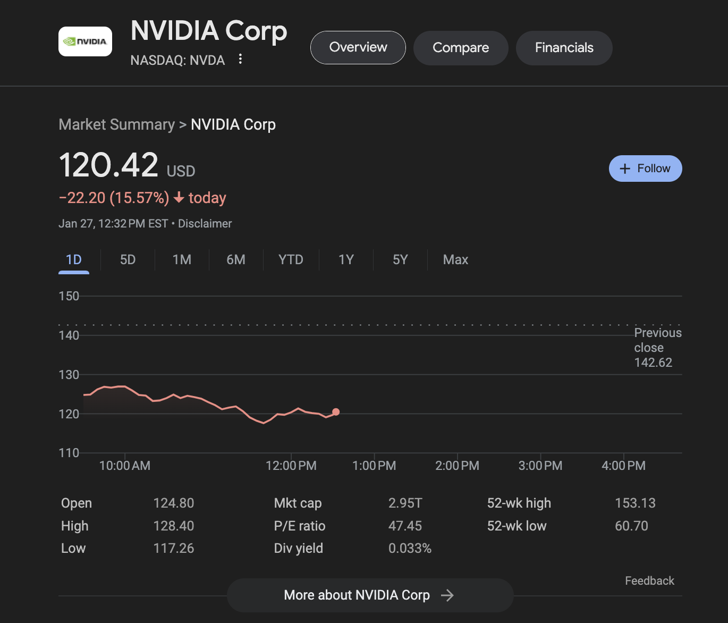Switch to the YTD chart range
This screenshot has width=728, height=623.
291,259
